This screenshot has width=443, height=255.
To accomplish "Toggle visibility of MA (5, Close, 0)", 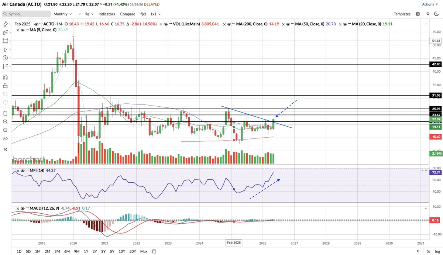I will (23, 30).
